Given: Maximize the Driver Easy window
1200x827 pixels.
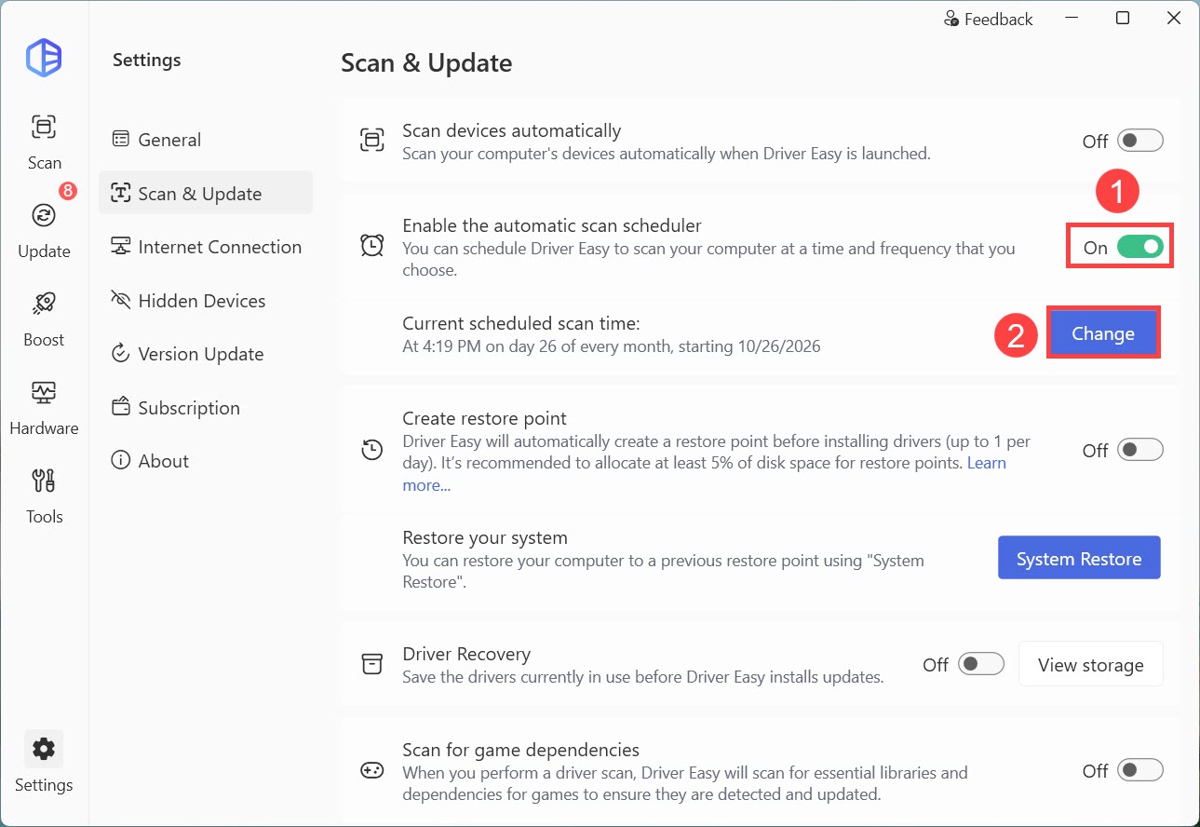Looking at the screenshot, I should (1123, 19).
